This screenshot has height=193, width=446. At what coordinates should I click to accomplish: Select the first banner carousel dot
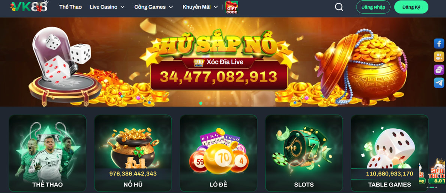tap(201, 103)
